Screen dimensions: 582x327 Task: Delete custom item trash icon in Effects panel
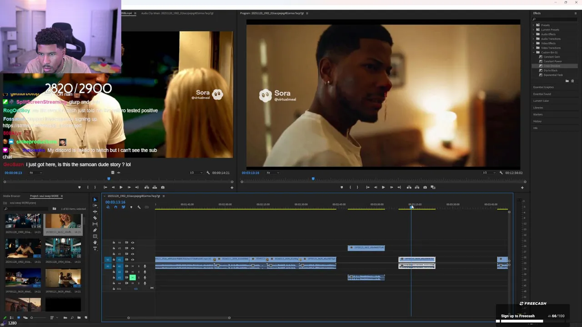[x=572, y=81]
